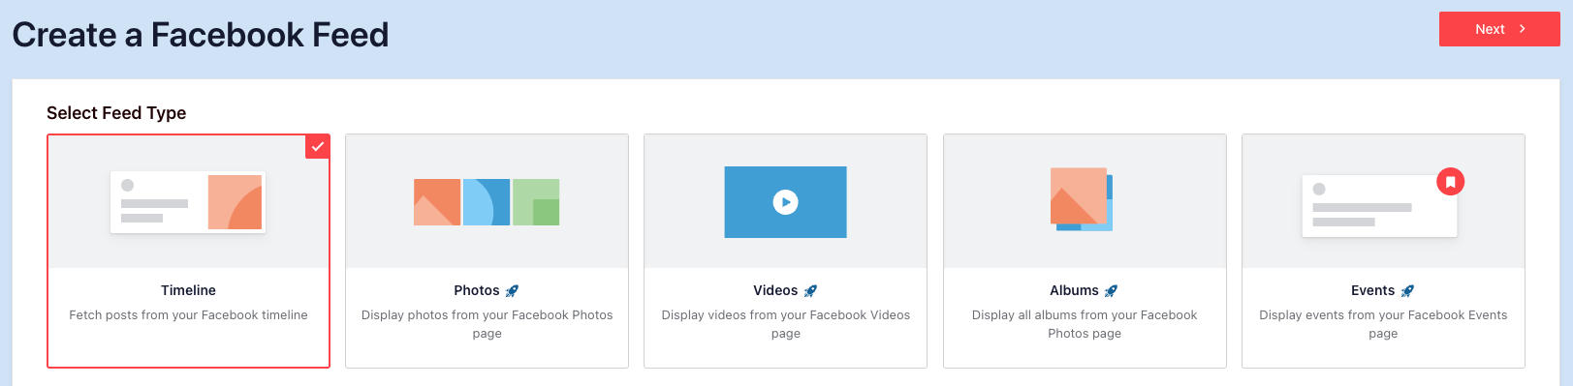Click the Events title text
Screen dimensions: 1573x386
click(x=1372, y=290)
